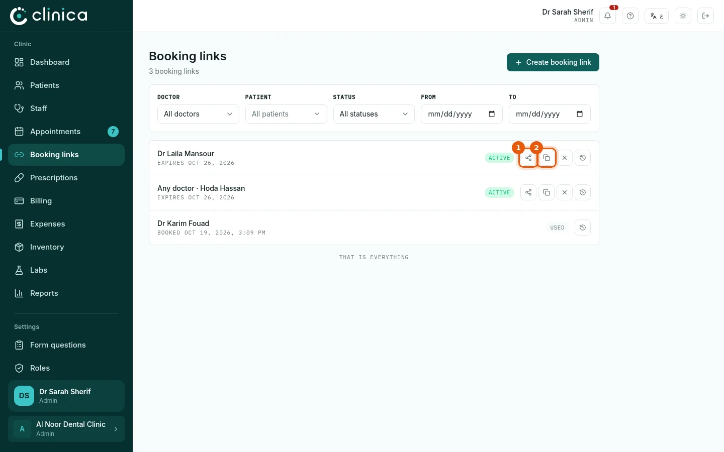Navigate to Inventory
The width and height of the screenshot is (724, 452).
coord(66,247)
